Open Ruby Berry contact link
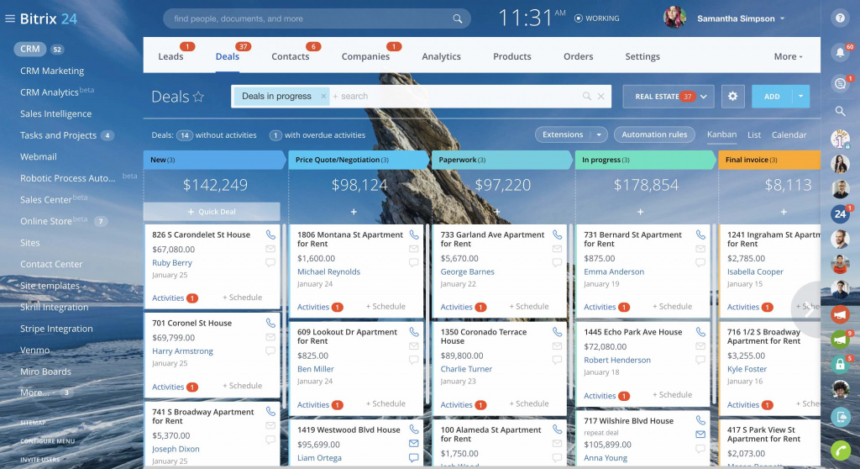The height and width of the screenshot is (469, 860). tap(172, 263)
